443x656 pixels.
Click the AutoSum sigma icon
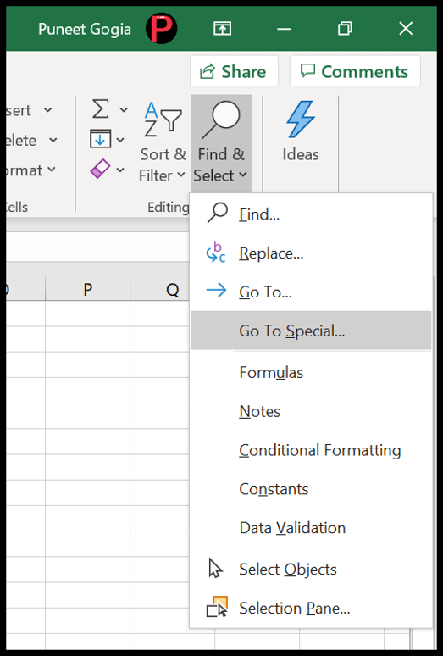coord(101,109)
